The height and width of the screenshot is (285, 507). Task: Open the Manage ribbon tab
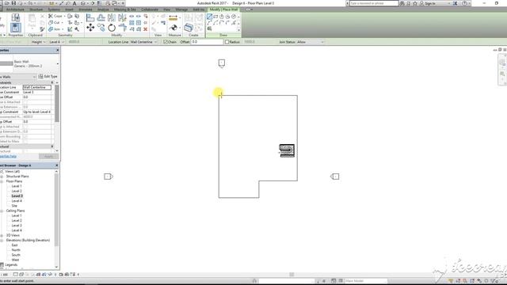pyautogui.click(x=181, y=9)
